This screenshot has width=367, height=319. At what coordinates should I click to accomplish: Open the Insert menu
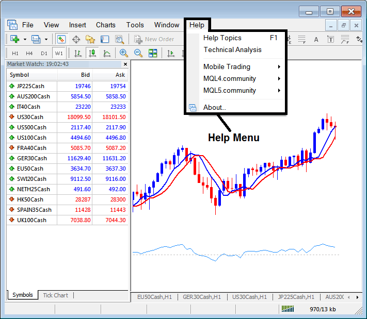coord(77,25)
